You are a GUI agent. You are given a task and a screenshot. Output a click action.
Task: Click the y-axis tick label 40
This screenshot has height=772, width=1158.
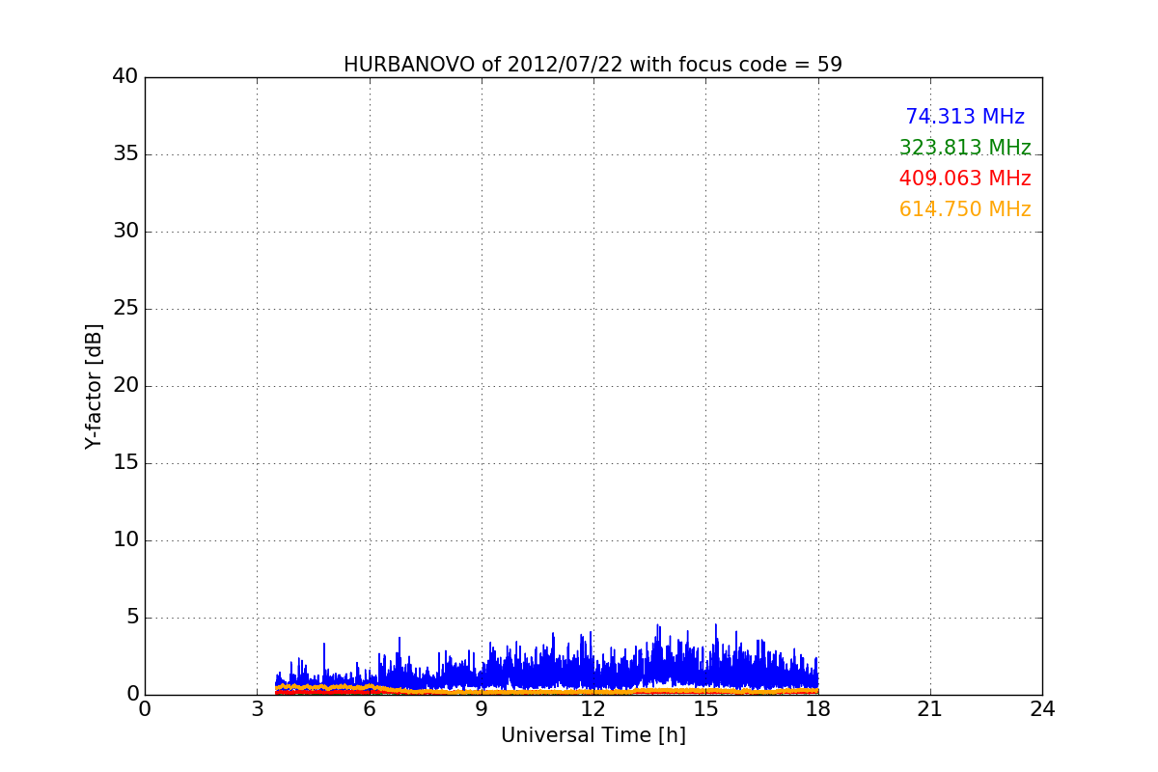click(125, 77)
